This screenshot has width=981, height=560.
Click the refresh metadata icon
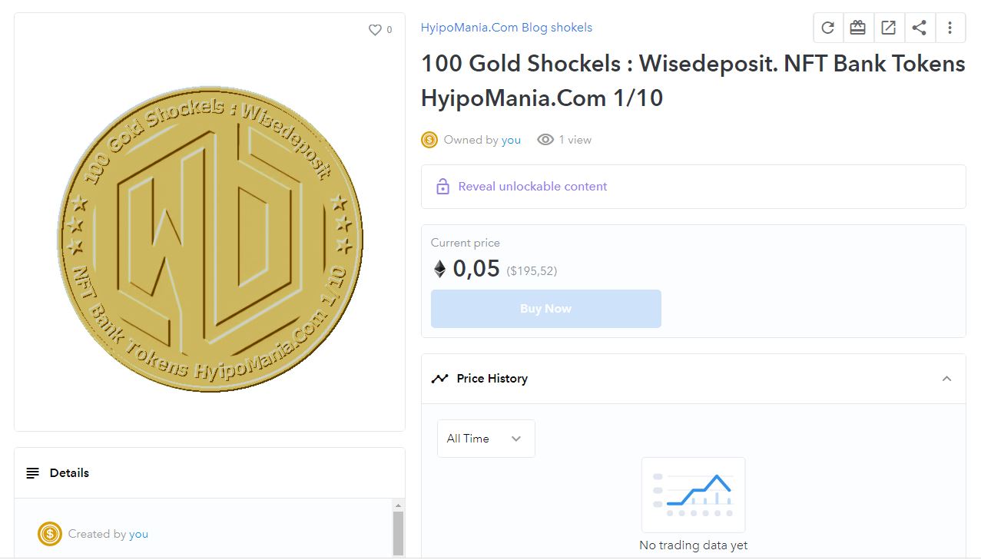[827, 28]
